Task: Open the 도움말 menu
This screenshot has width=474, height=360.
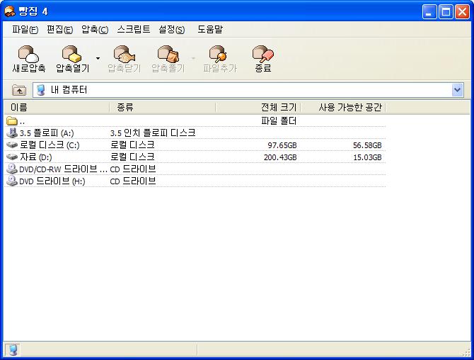Action: pos(210,29)
